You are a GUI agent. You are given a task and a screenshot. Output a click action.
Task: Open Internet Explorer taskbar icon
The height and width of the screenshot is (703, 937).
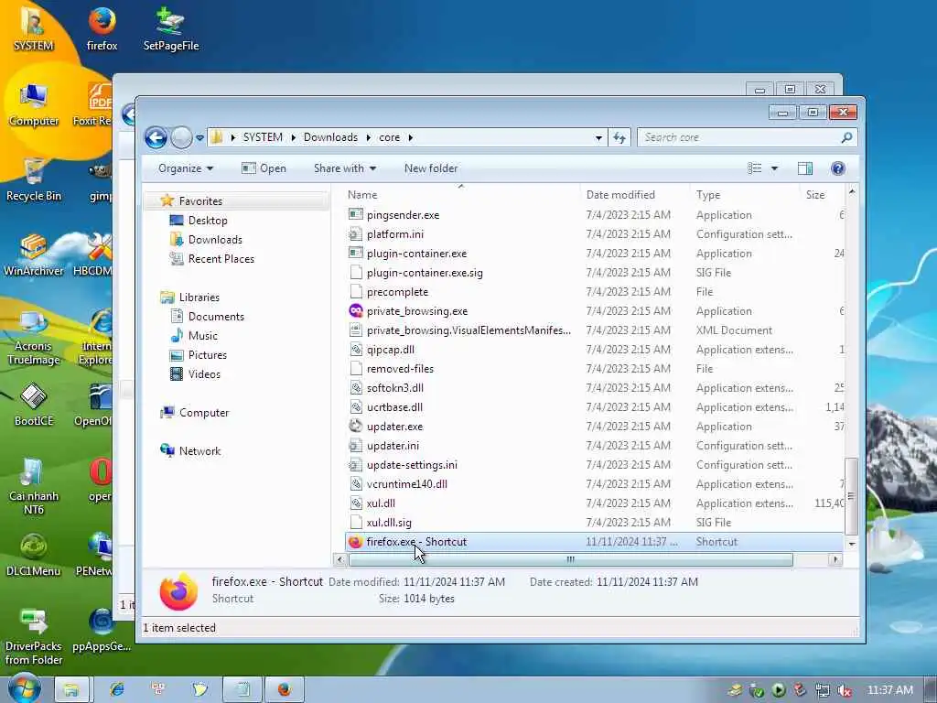click(x=116, y=689)
